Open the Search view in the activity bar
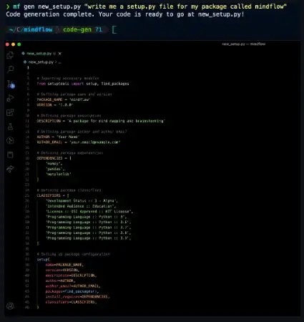This screenshot has height=322, width=304. point(10,69)
